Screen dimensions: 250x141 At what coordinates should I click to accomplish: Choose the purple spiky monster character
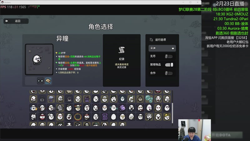[x=87, y=99]
